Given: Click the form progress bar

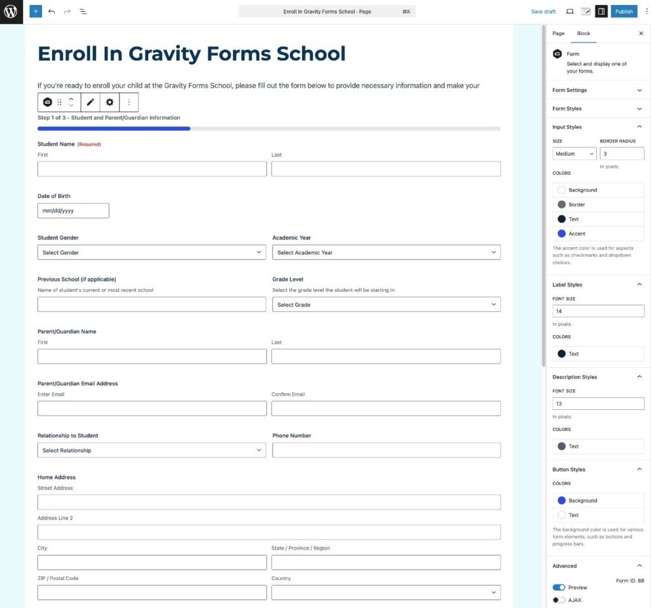Looking at the screenshot, I should (x=269, y=129).
